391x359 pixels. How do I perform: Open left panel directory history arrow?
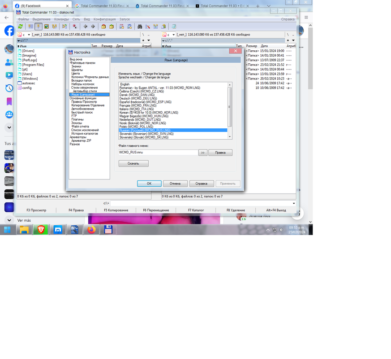tap(149, 40)
